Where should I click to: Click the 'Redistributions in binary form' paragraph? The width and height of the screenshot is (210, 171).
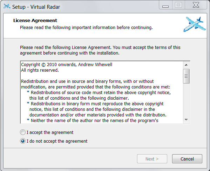[x=96, y=109]
